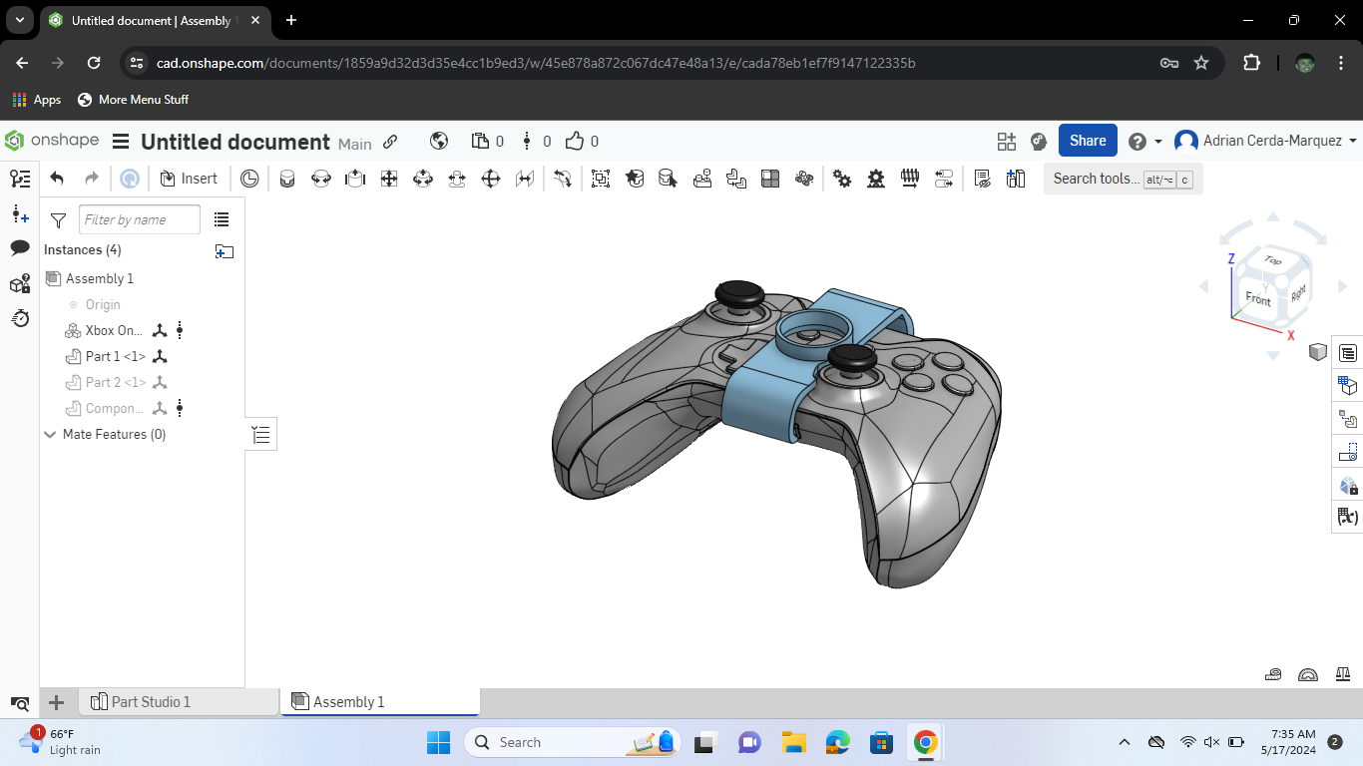Click the Search tools field
This screenshot has width=1363, height=766.
pos(1123,179)
